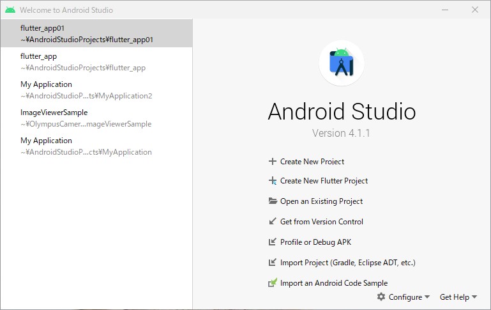
Task: Click path text ~¥AndroidStudioProjects¥flutter_app
Action: click(x=83, y=68)
